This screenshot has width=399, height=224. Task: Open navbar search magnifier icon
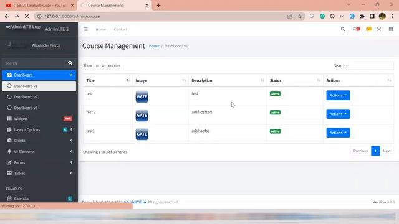pos(343,29)
